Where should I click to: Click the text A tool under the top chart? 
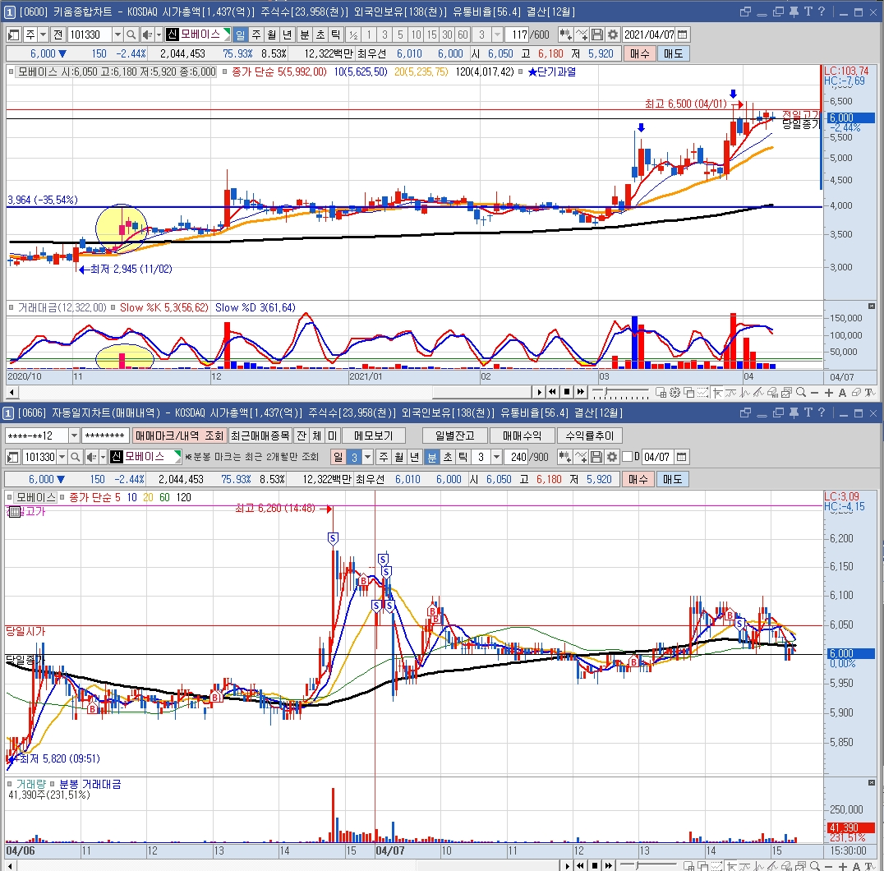click(842, 393)
